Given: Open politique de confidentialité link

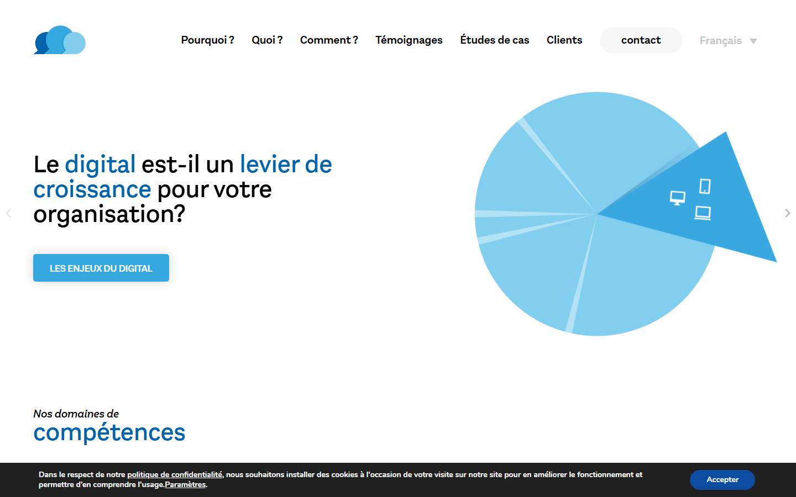Looking at the screenshot, I should 175,474.
